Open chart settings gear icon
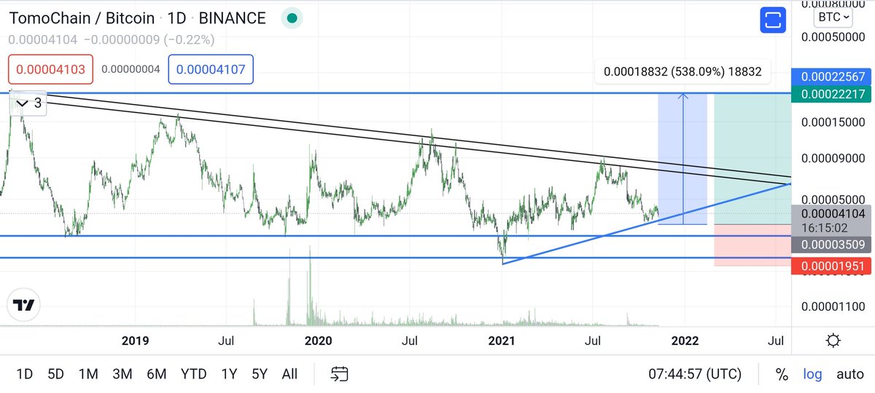 tap(833, 341)
